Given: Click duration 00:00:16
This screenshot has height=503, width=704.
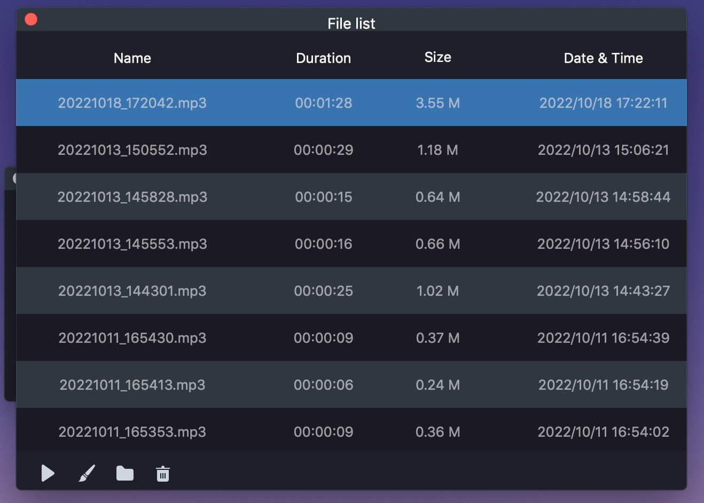Looking at the screenshot, I should point(324,243).
